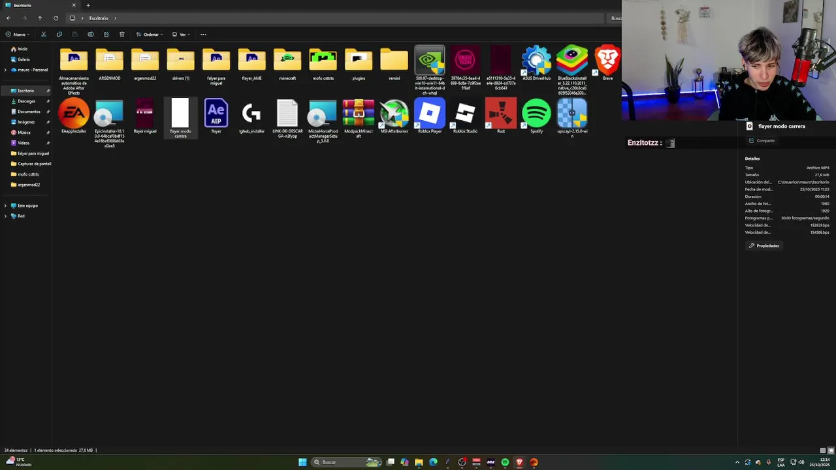Open the three-dots more options menu
The image size is (836, 470).
click(x=203, y=35)
